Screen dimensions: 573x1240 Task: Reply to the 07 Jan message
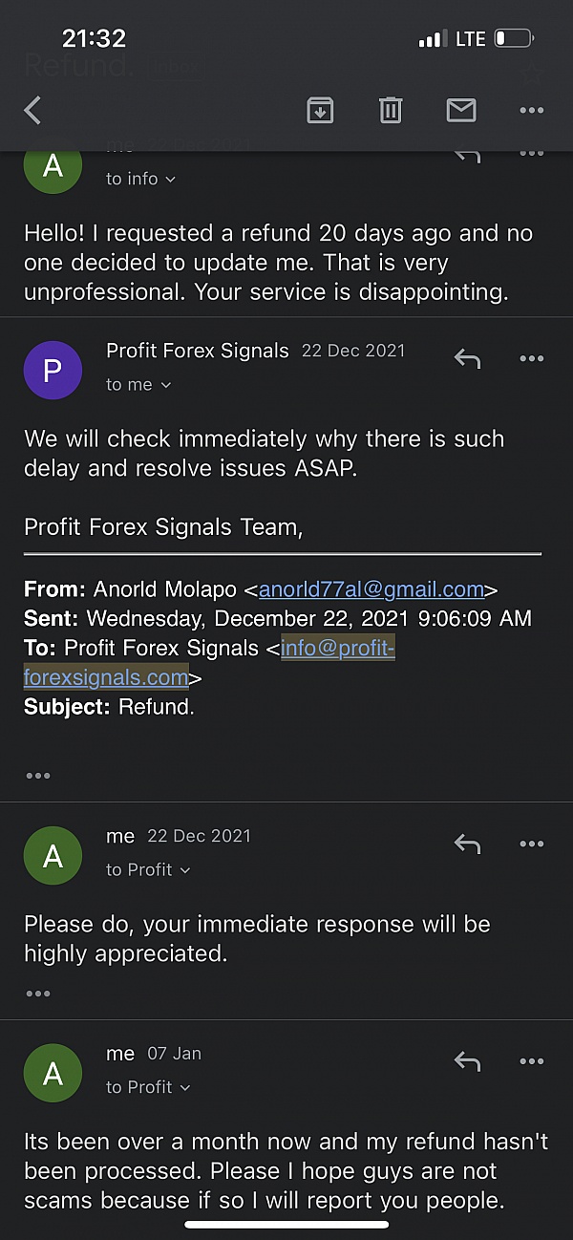467,1061
